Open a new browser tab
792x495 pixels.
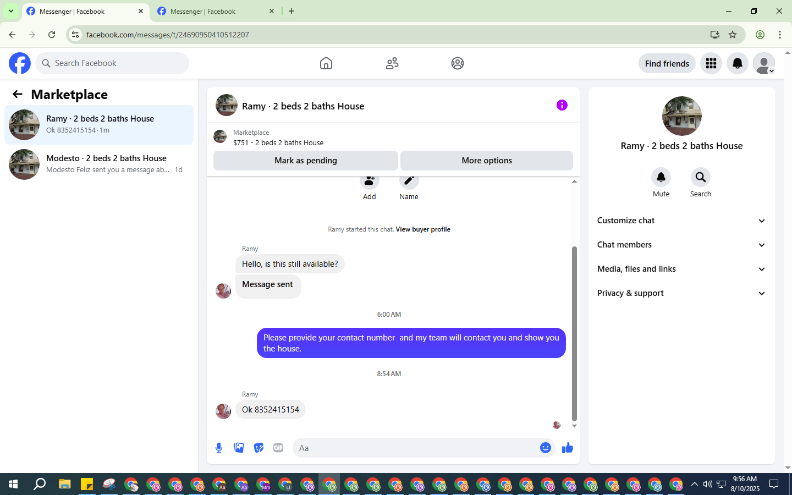point(291,11)
